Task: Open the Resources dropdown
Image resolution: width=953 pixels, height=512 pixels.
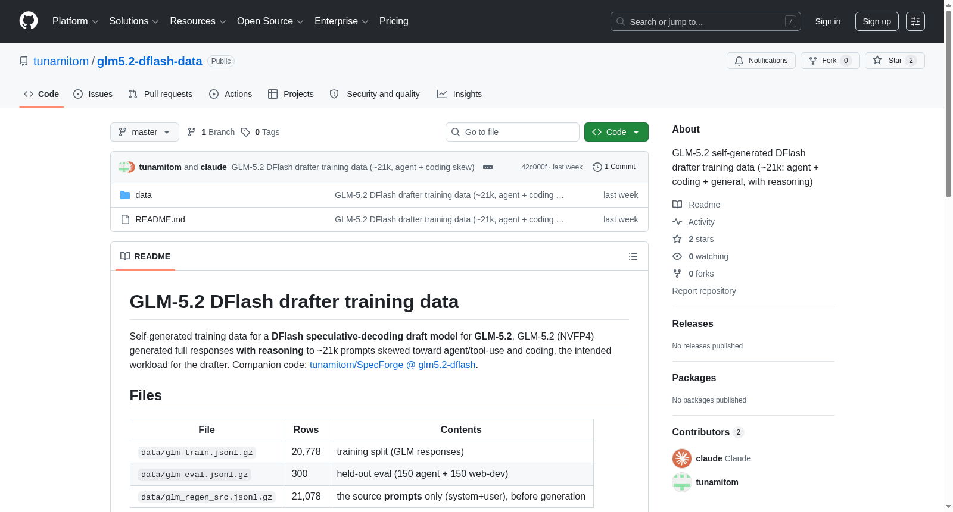Action: pyautogui.click(x=198, y=21)
